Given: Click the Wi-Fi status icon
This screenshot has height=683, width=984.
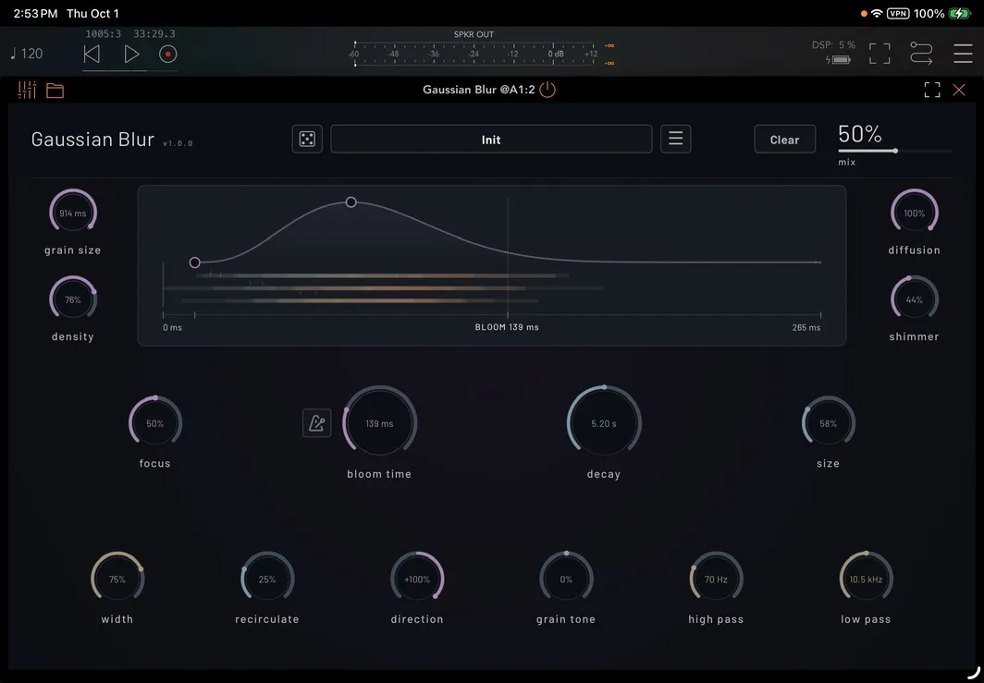Looking at the screenshot, I should coord(877,13).
